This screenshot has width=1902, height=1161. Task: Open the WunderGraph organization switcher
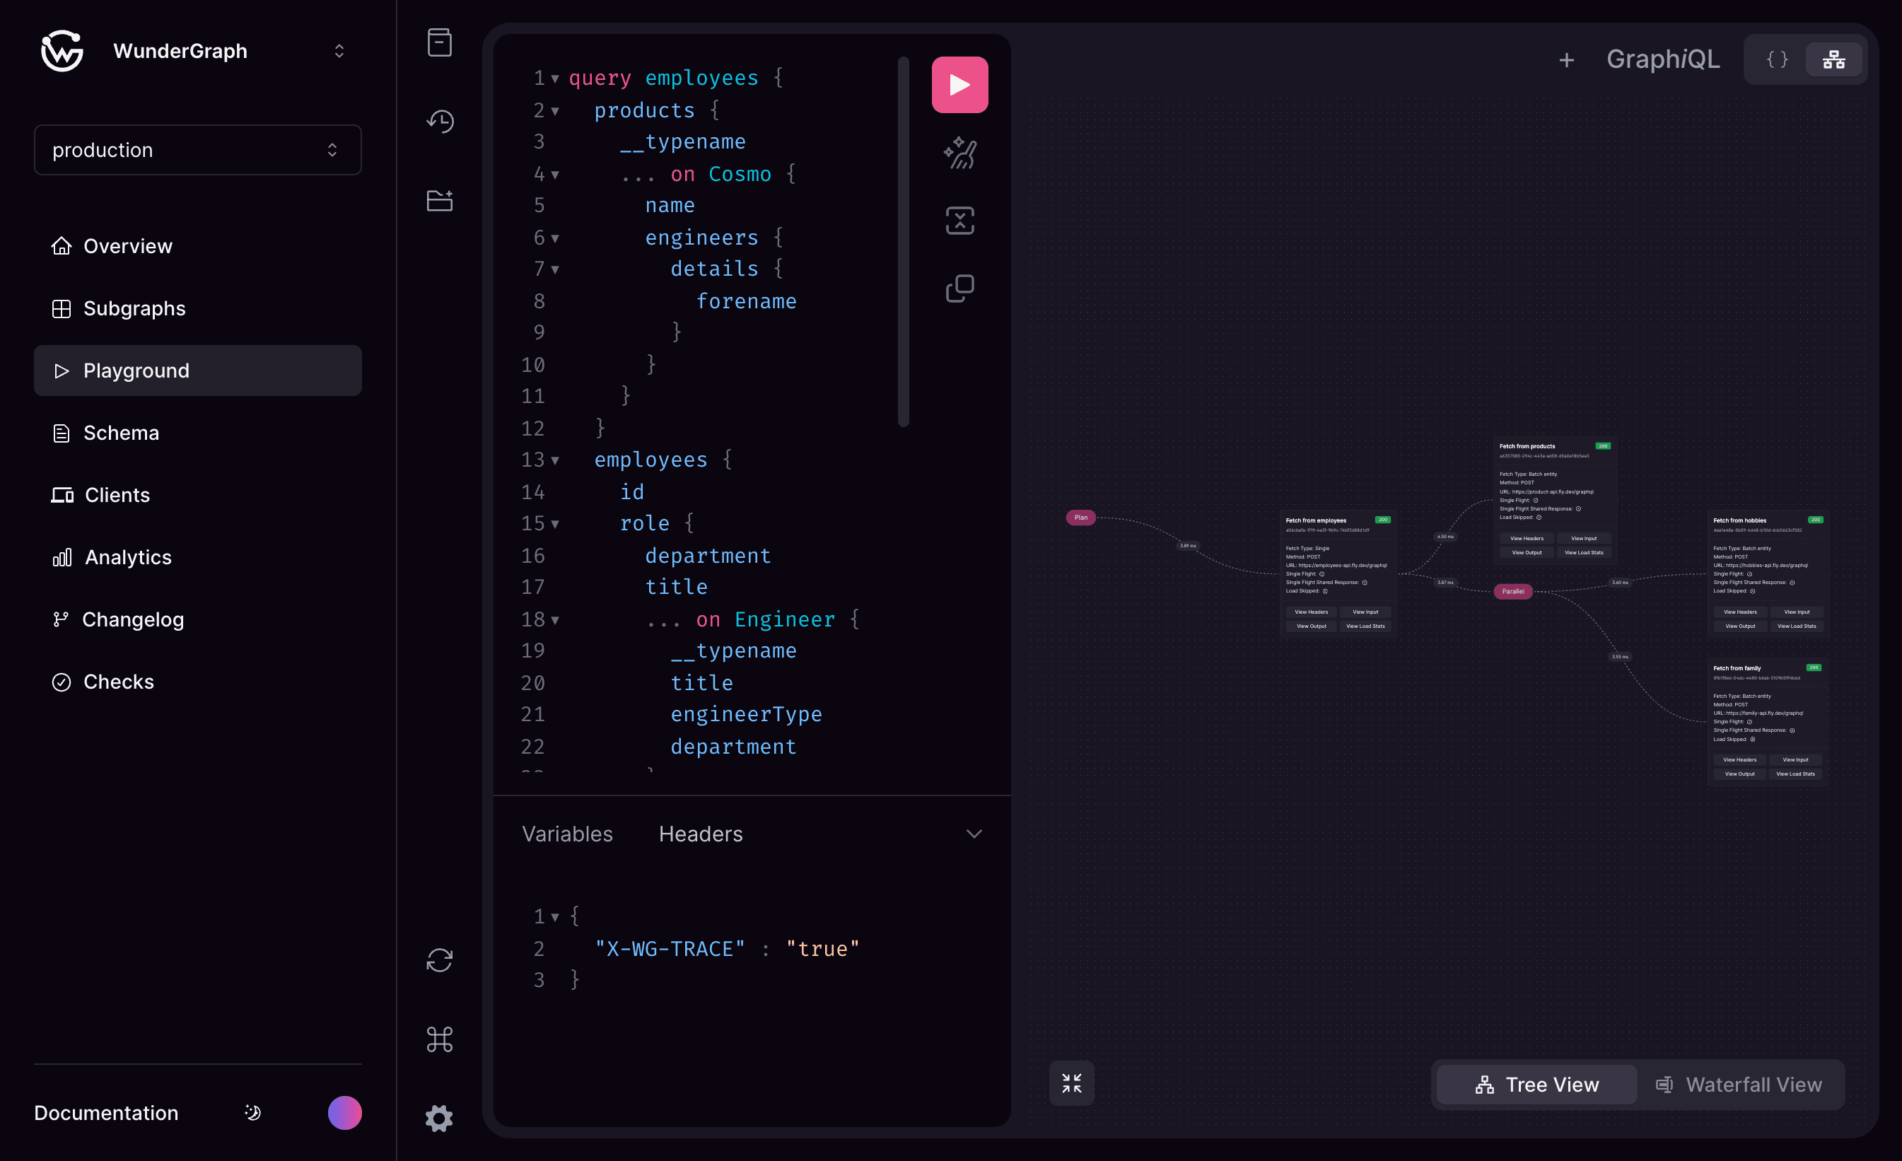[x=339, y=51]
